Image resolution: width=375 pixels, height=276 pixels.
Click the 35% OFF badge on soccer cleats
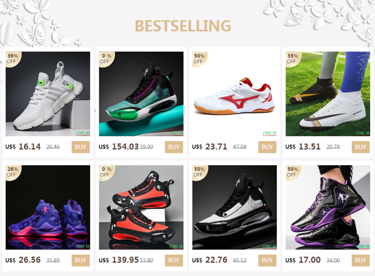[293, 59]
